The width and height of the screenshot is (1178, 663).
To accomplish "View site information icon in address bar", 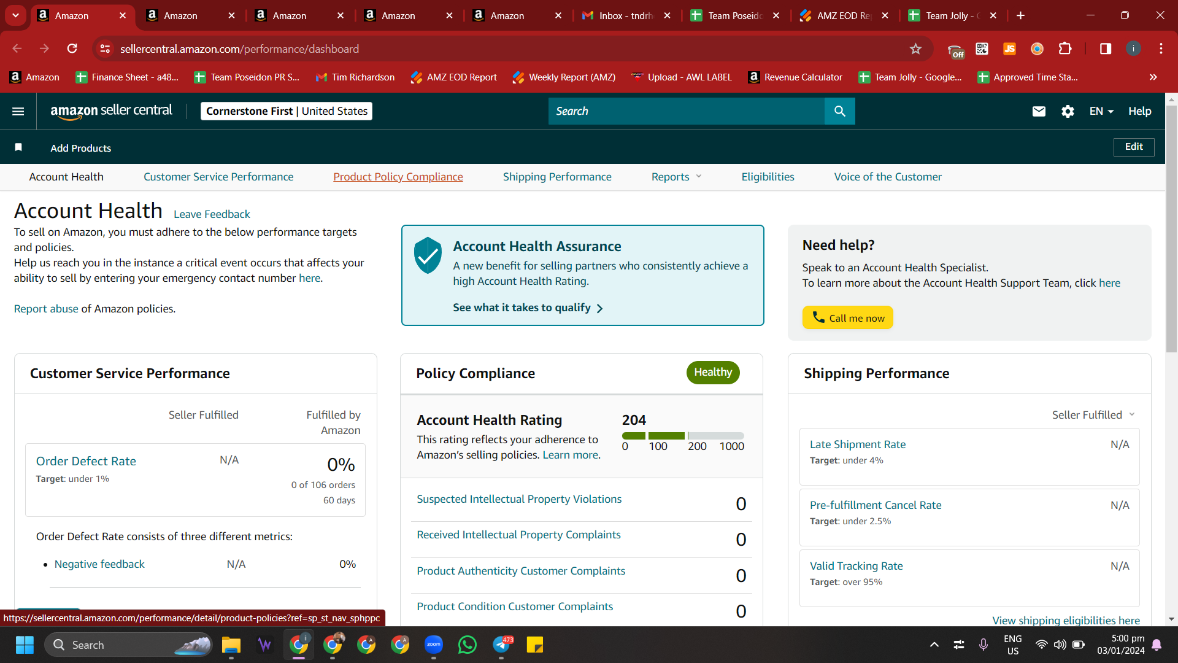I will click(105, 48).
